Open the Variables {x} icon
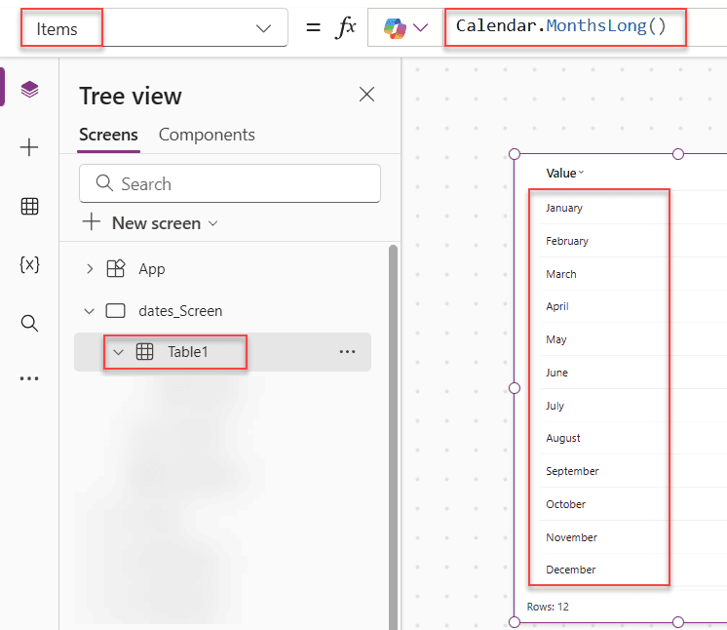This screenshot has height=630, width=727. pyautogui.click(x=29, y=264)
